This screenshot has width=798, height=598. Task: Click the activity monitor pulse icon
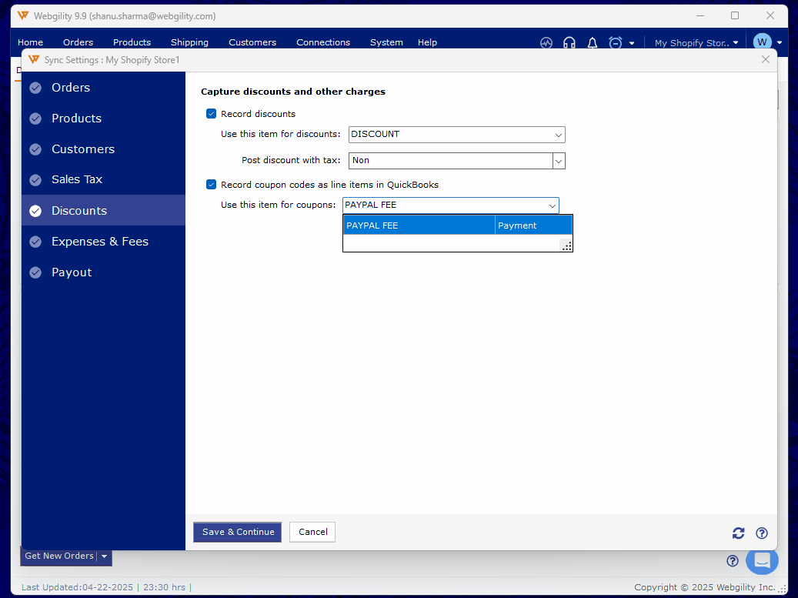546,43
